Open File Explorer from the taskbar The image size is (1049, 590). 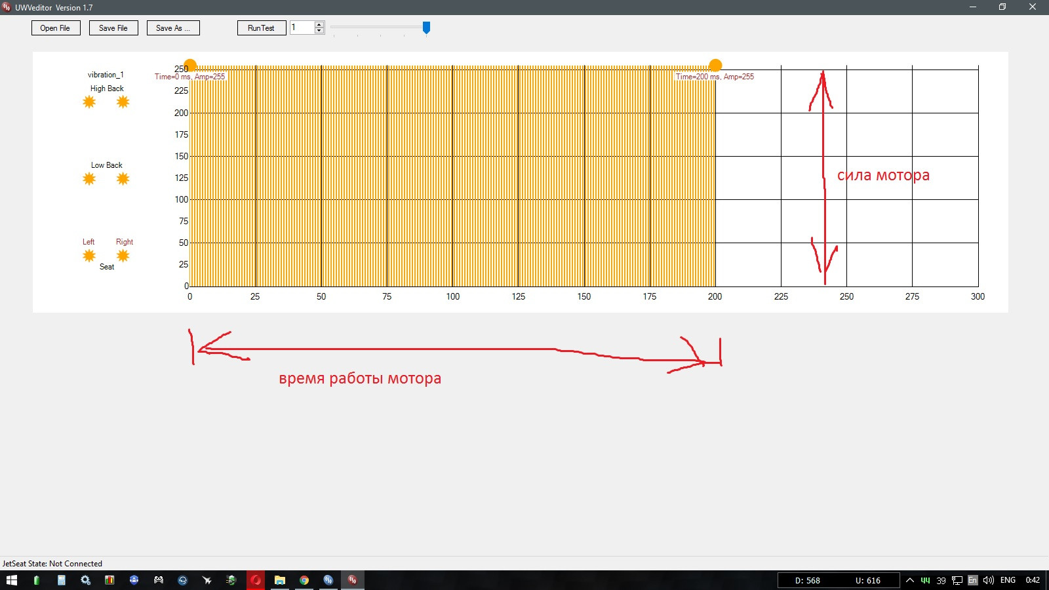tap(280, 580)
